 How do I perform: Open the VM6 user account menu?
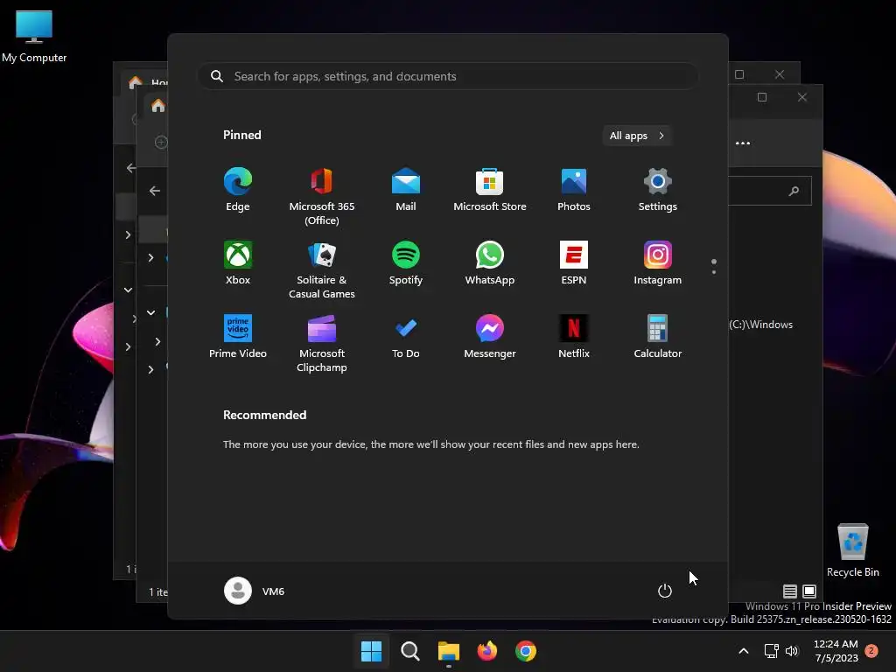point(255,591)
